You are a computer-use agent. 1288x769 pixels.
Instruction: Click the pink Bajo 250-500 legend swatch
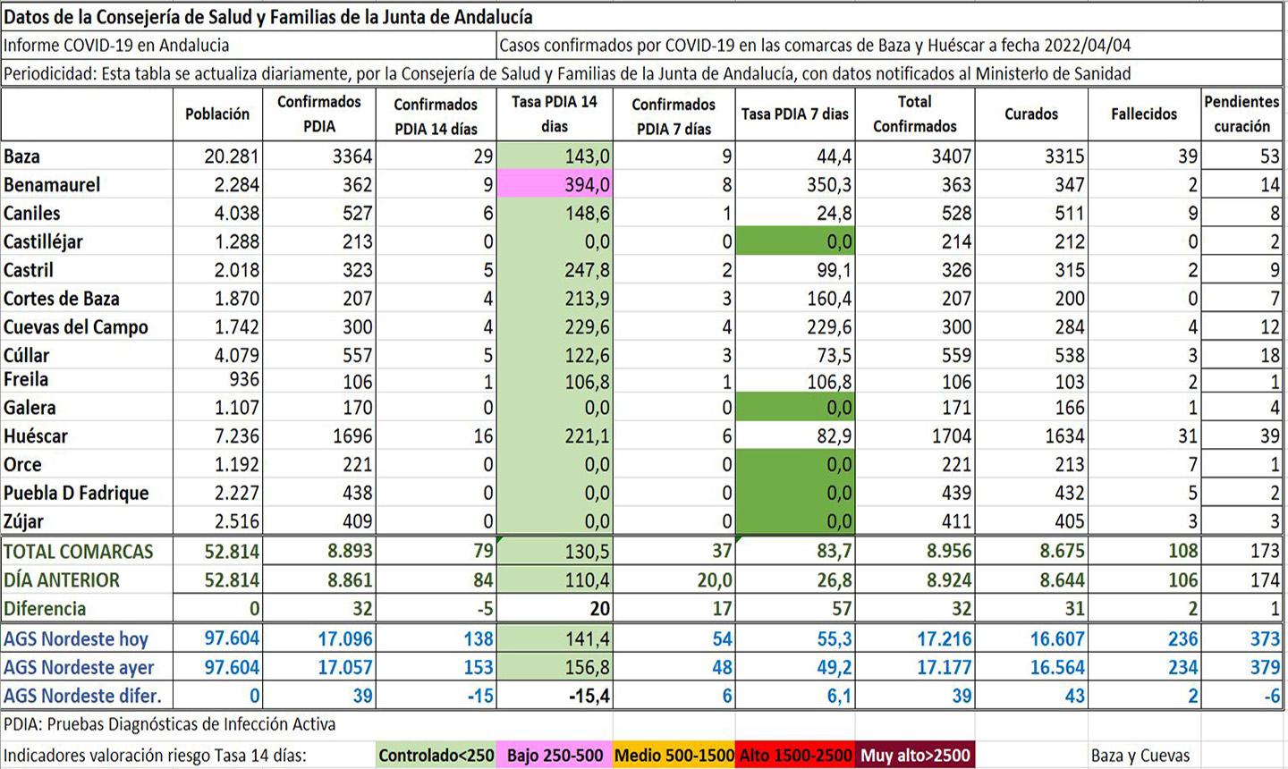[x=555, y=756]
